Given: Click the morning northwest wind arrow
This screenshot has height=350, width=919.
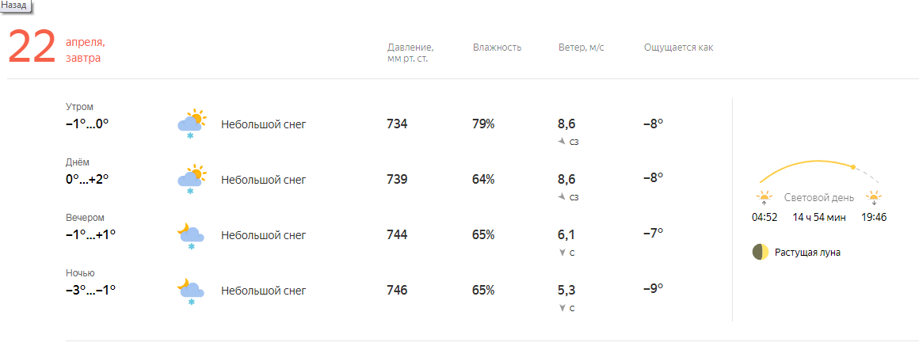Looking at the screenshot, I should 562,141.
